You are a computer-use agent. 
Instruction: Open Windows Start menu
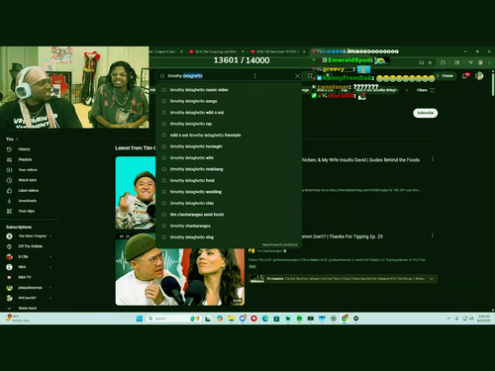pos(140,319)
